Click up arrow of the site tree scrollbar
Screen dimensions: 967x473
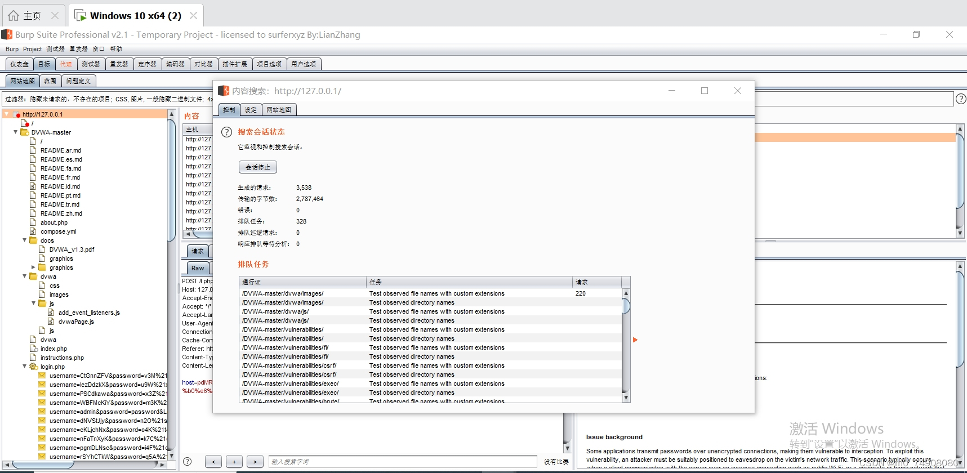[171, 114]
